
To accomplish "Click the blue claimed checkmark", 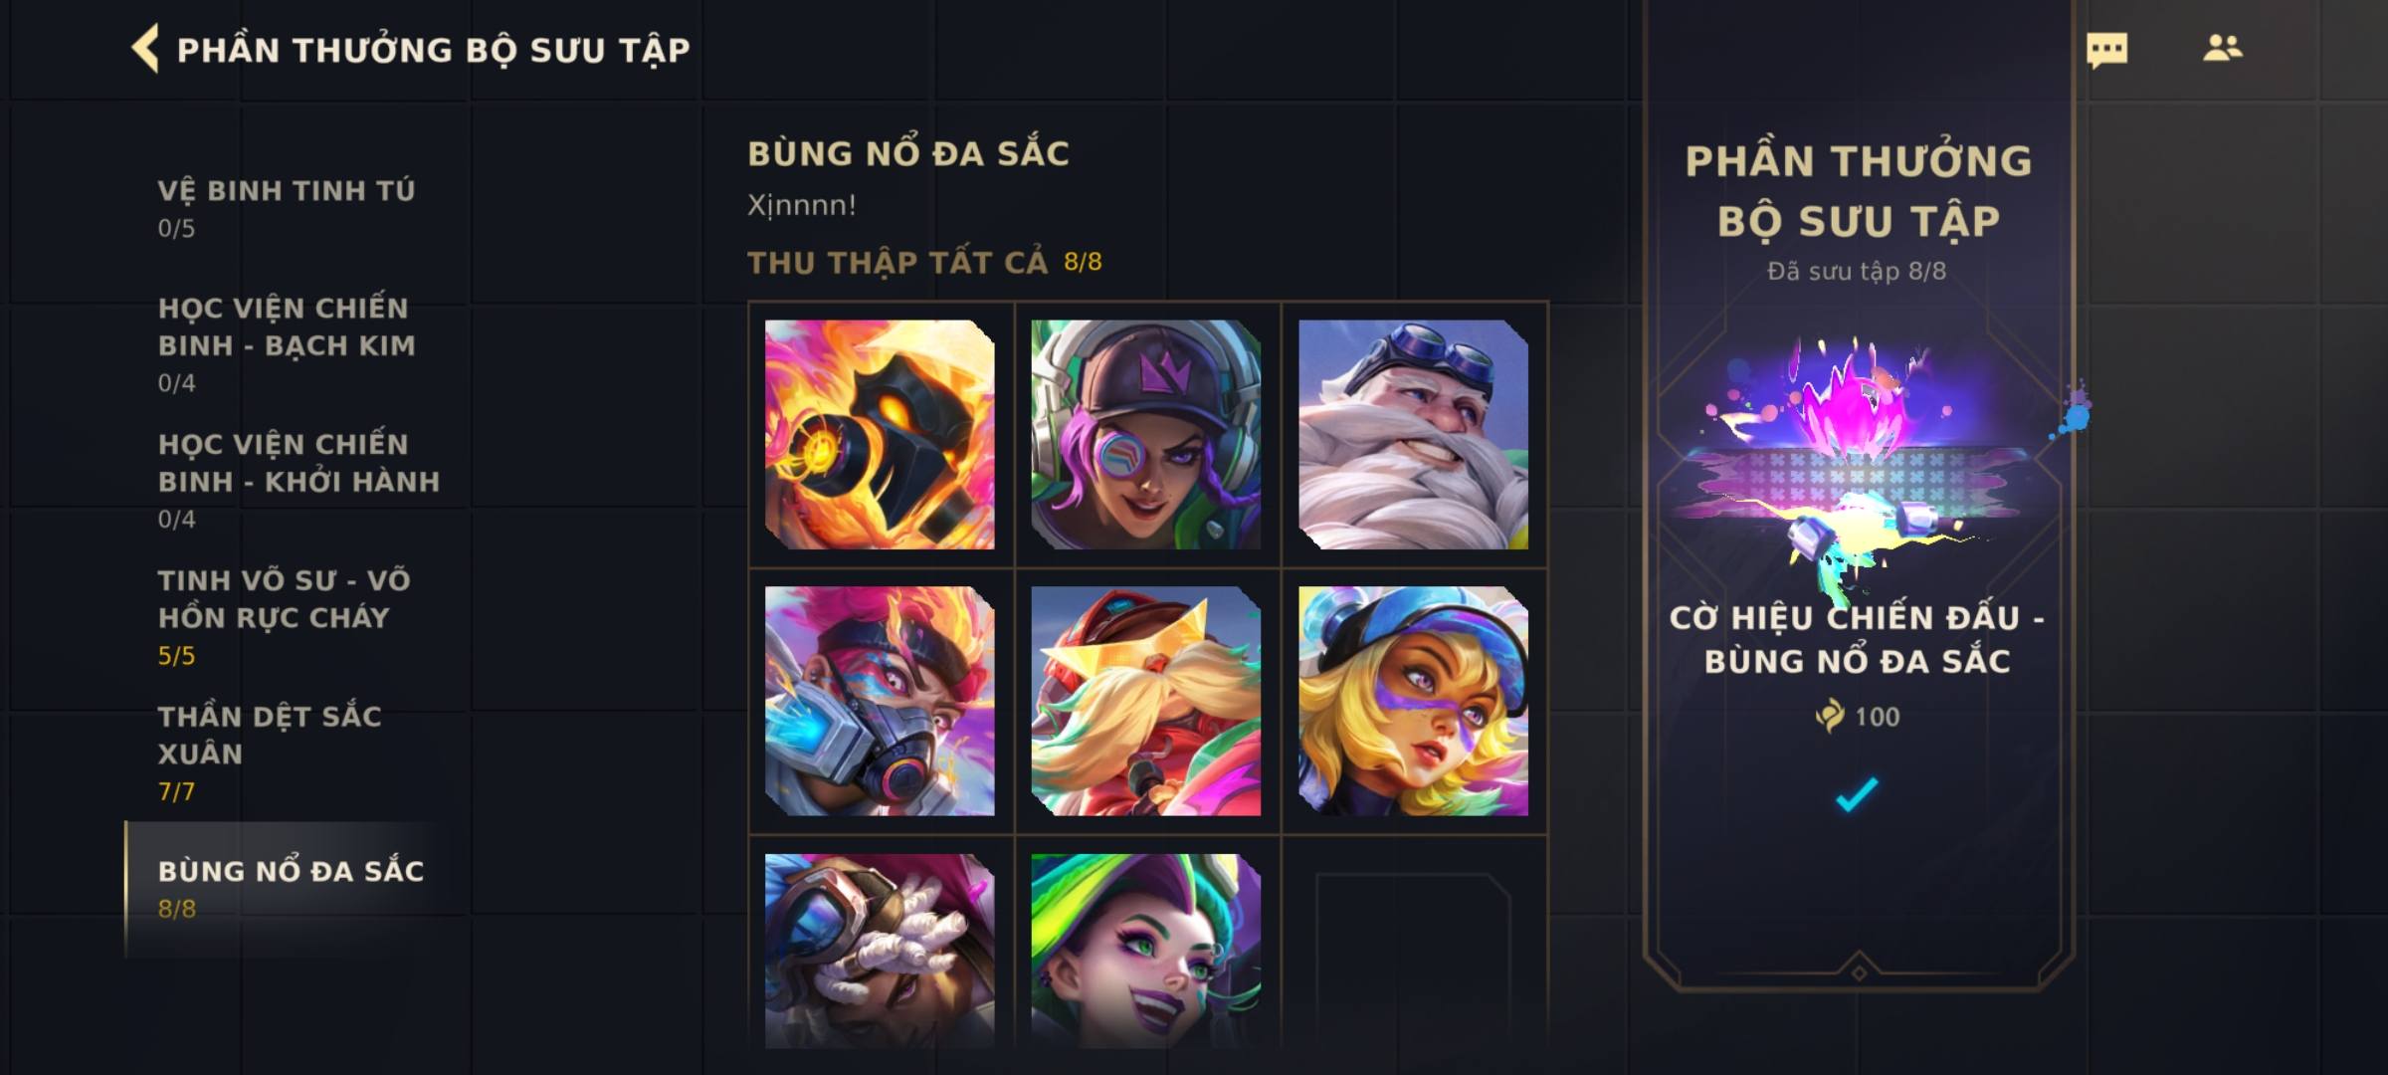I will click(x=1857, y=793).
